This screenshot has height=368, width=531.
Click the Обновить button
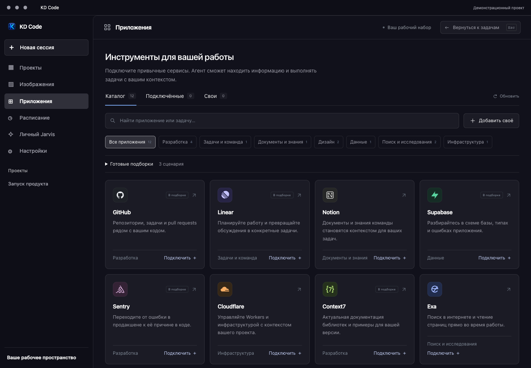coord(506,96)
